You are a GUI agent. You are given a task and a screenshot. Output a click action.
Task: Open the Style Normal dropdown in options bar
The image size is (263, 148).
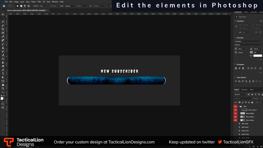tap(70, 6)
